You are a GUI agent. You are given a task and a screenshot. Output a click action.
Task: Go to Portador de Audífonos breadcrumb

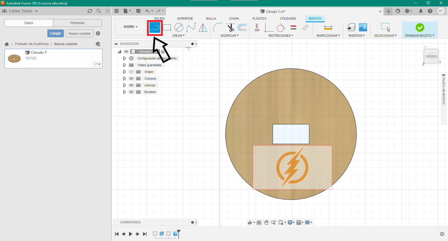pos(32,44)
